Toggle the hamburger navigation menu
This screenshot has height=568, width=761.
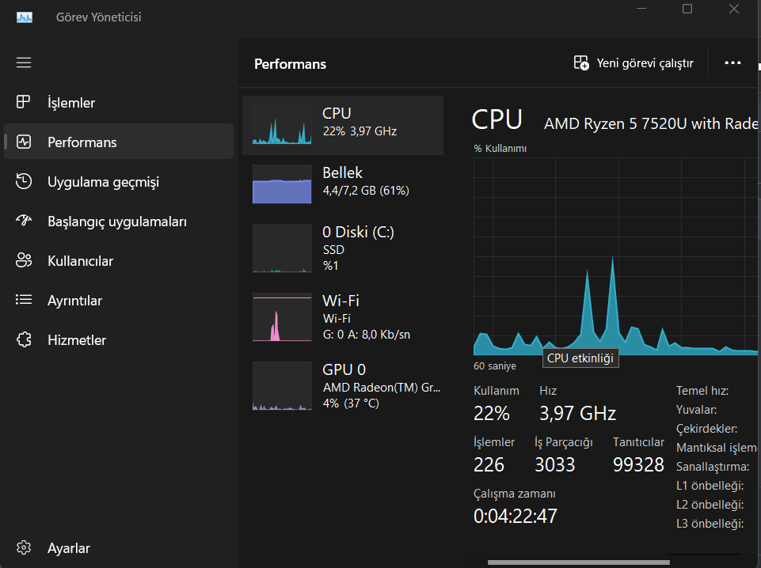coord(24,62)
